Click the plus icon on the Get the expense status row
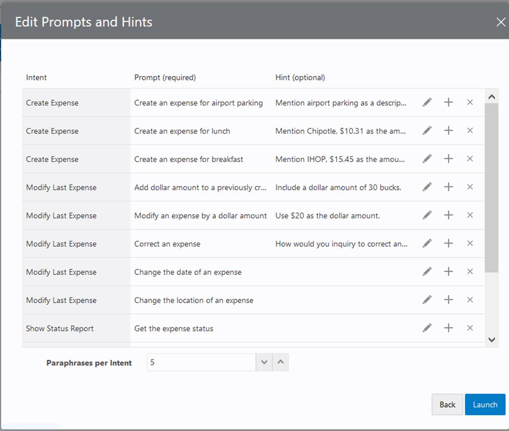Viewport: 509px width, 431px height. [x=449, y=328]
